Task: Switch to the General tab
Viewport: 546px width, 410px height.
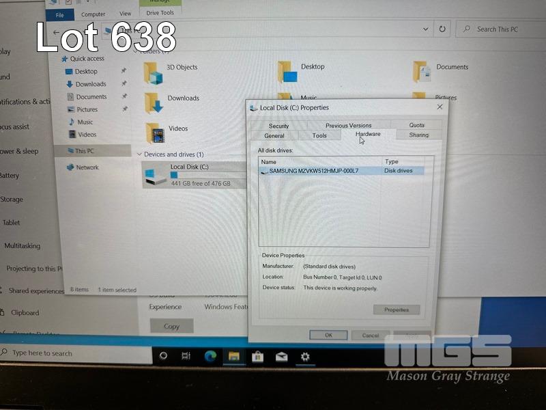Action: tap(274, 136)
